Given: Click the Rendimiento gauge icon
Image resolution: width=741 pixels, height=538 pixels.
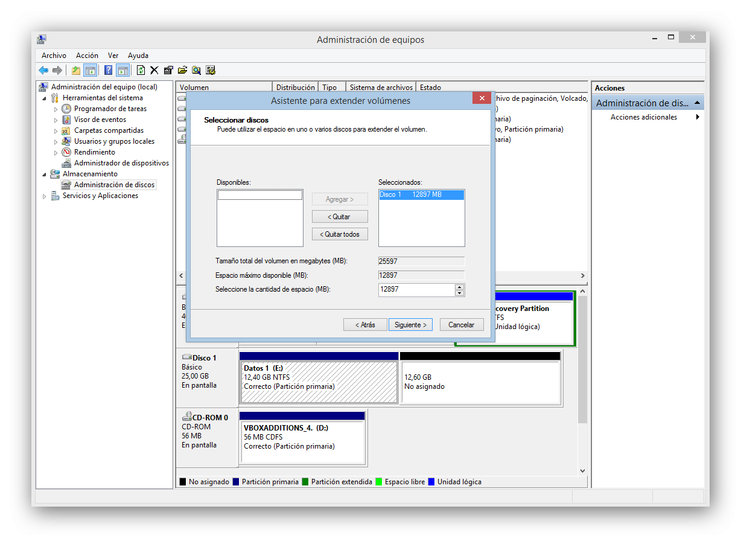Looking at the screenshot, I should [x=66, y=152].
